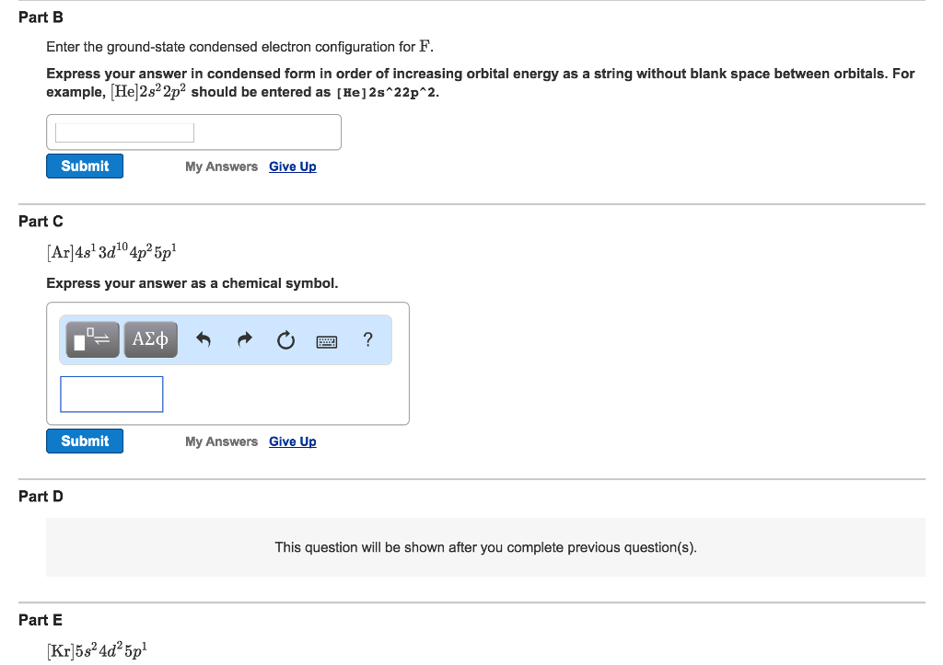
Task: Click the circular reset icon
Action: (x=285, y=341)
